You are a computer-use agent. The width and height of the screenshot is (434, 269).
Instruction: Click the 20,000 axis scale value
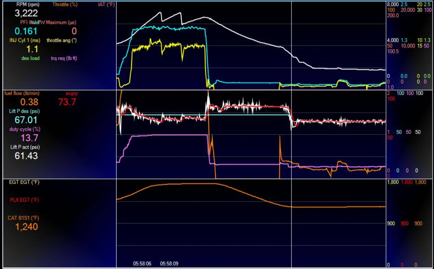(408, 10)
